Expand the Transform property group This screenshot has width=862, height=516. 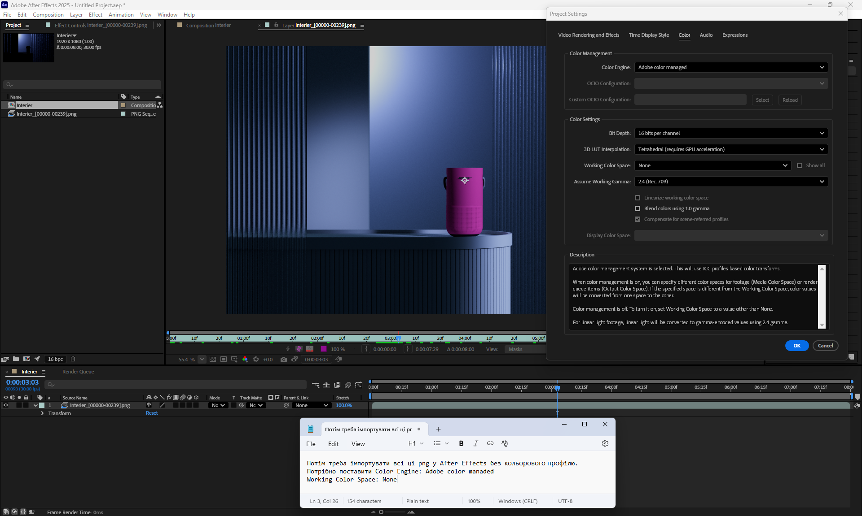(42, 413)
